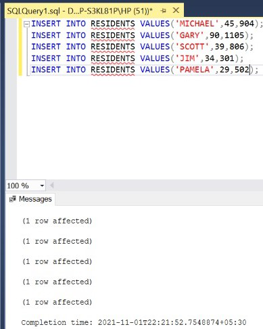The image size is (263, 329).
Task: Open the 100 % zoom dropdown
Action: [x=42, y=185]
